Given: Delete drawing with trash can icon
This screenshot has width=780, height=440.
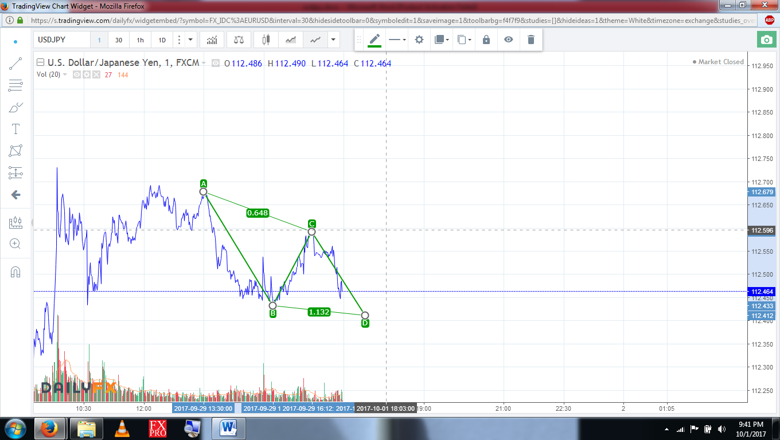Looking at the screenshot, I should (531, 40).
